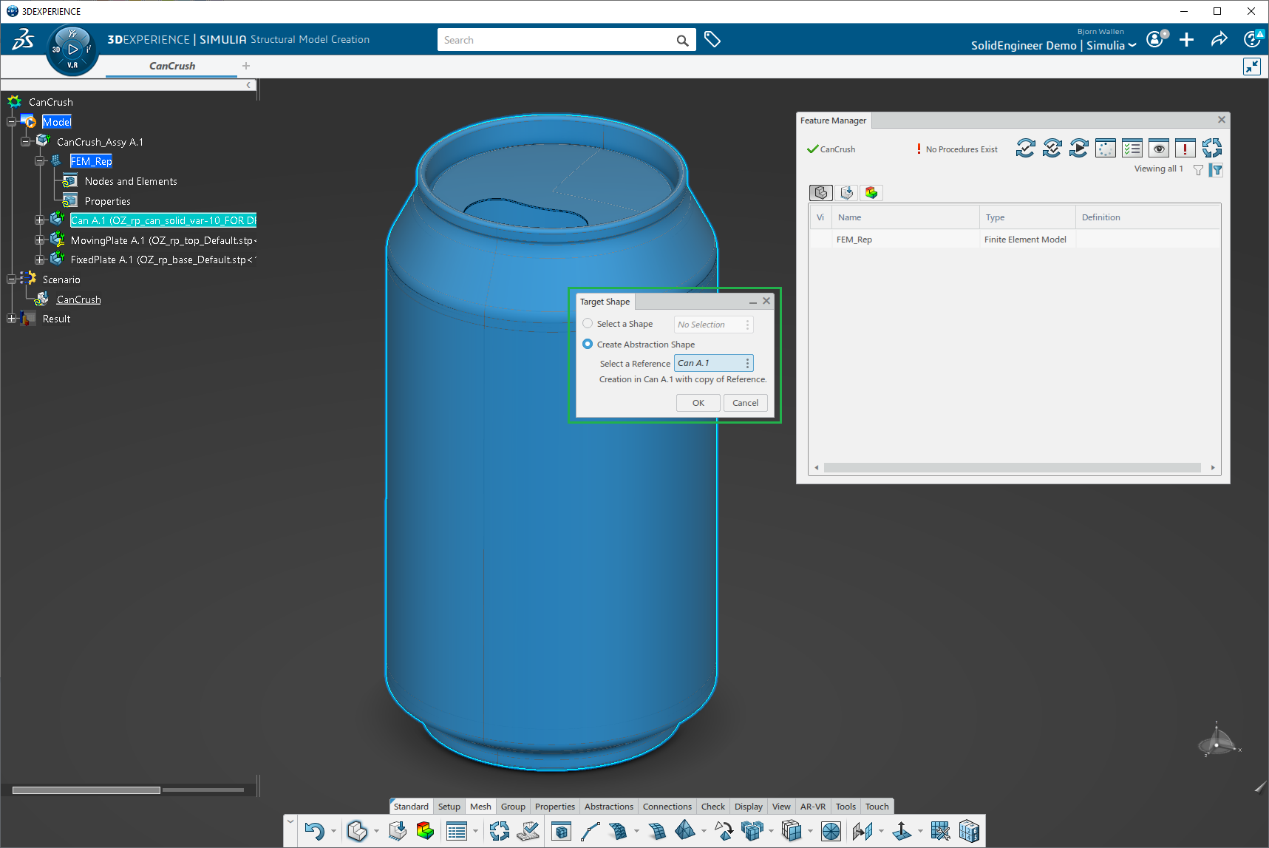
Task: Click the tag icon beside search bar
Action: click(x=712, y=40)
